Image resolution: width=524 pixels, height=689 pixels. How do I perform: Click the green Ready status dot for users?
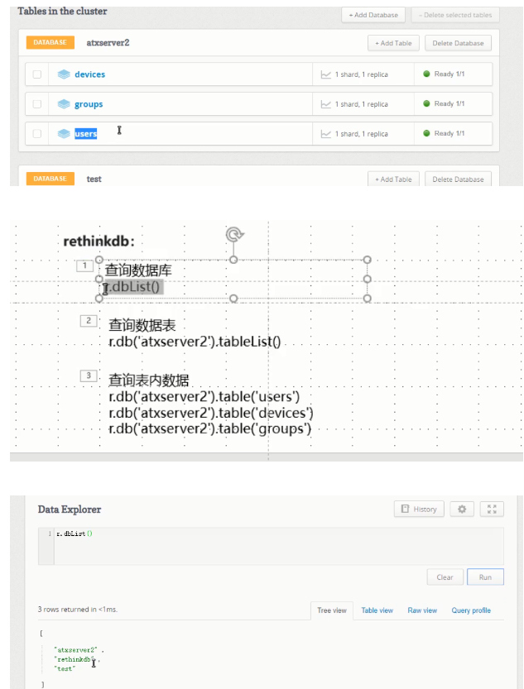click(426, 133)
